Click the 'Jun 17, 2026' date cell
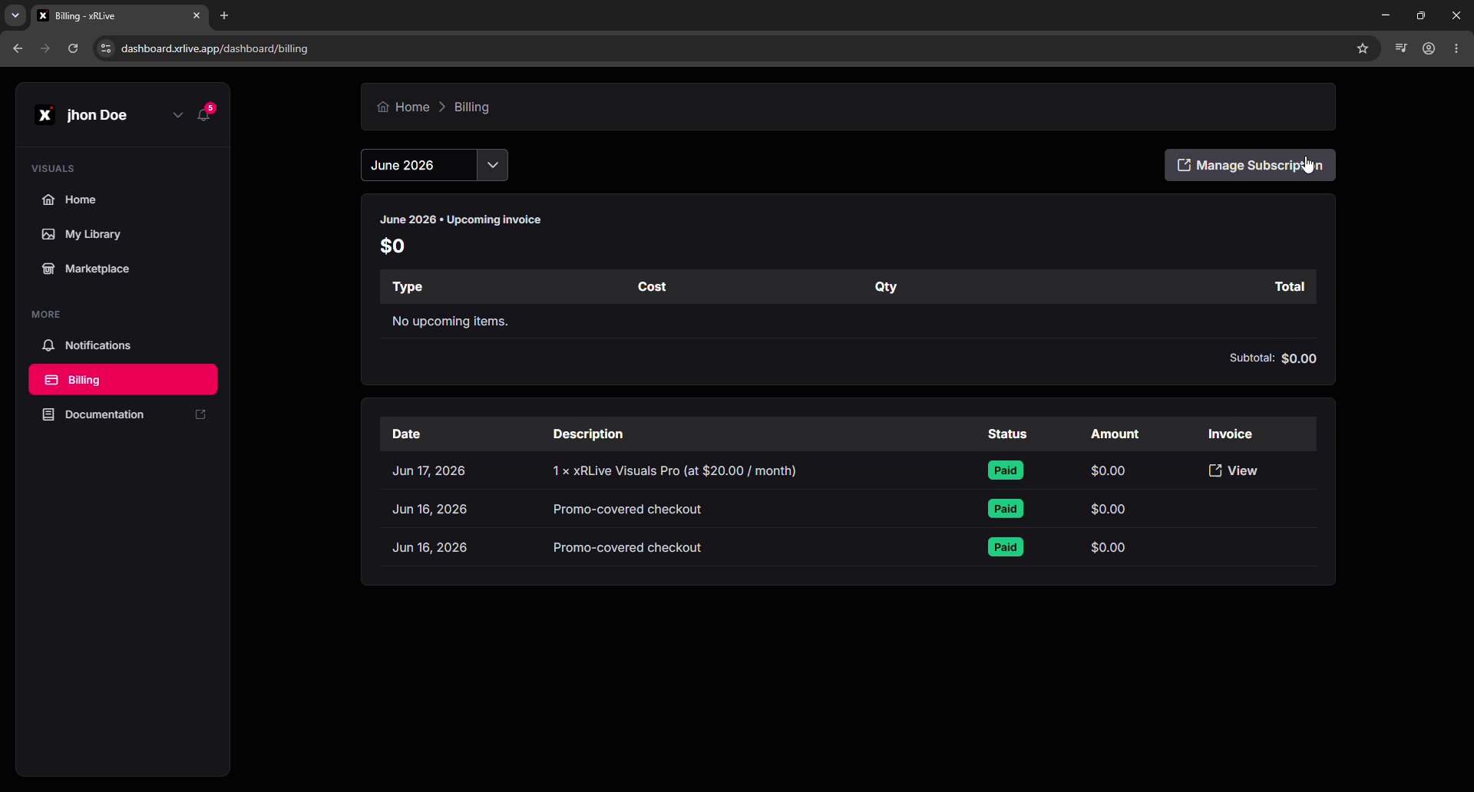This screenshot has width=1474, height=792. coord(428,470)
